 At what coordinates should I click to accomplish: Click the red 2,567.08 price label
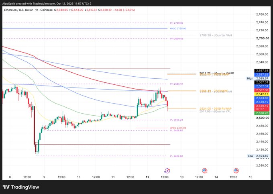pyautogui.click(x=262, y=90)
